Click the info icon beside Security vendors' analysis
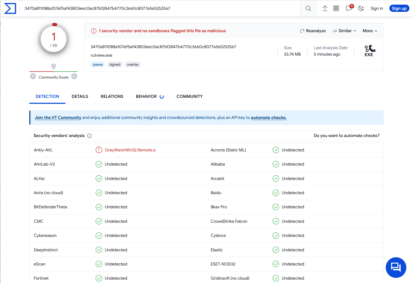Image resolution: width=412 pixels, height=283 pixels. [x=89, y=136]
